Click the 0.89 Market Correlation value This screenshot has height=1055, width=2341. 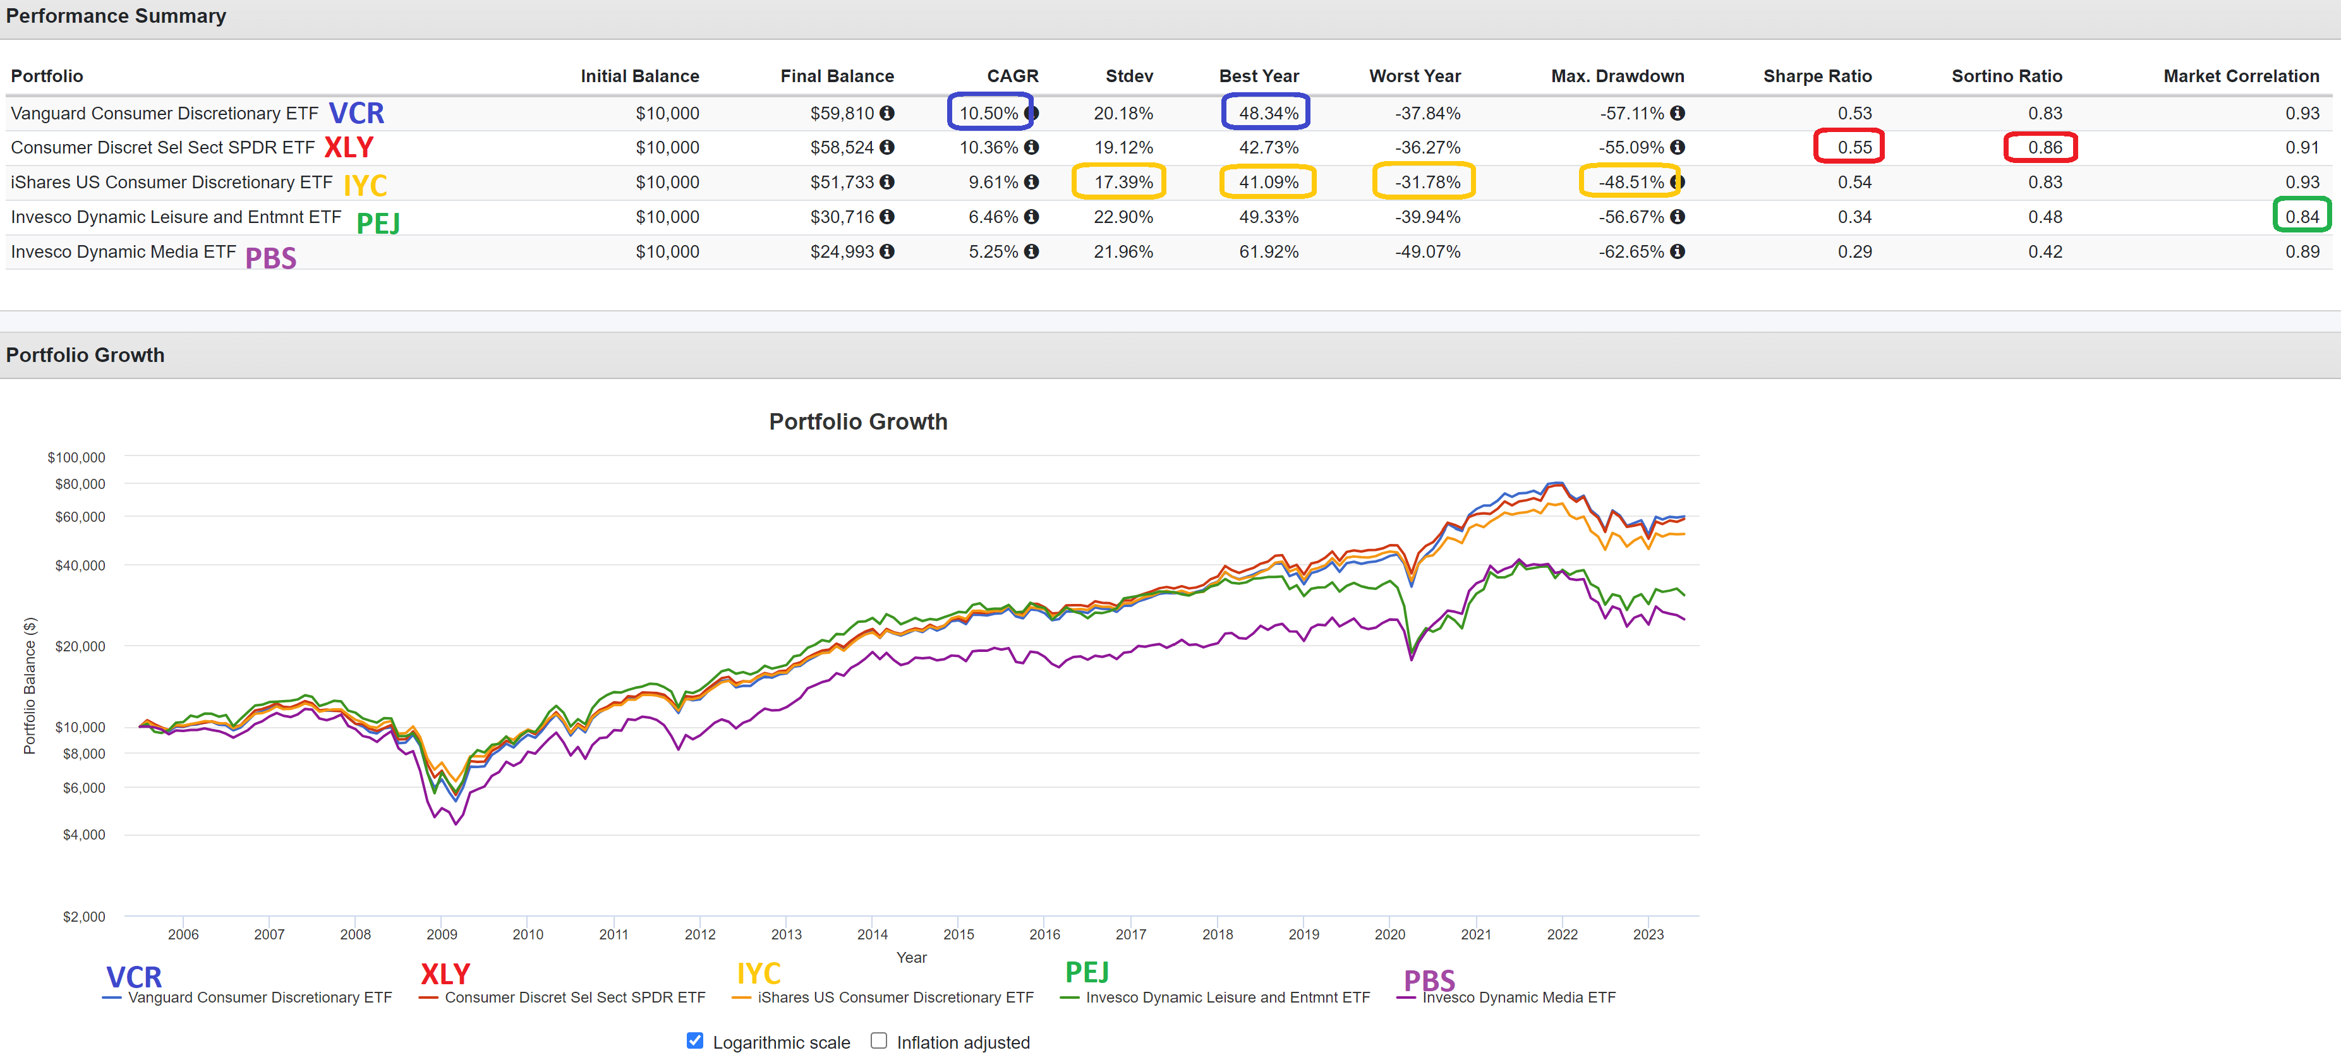2302,251
